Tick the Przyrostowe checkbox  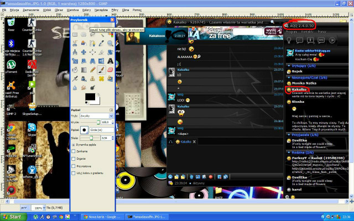point(74,166)
